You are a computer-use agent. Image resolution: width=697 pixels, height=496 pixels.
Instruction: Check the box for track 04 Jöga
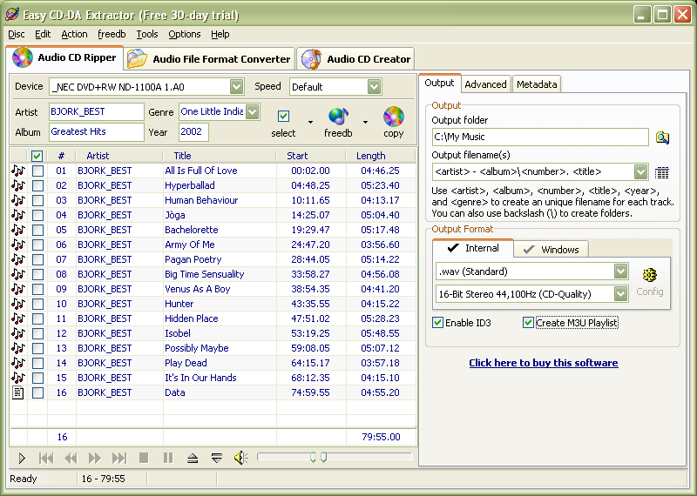(37, 215)
